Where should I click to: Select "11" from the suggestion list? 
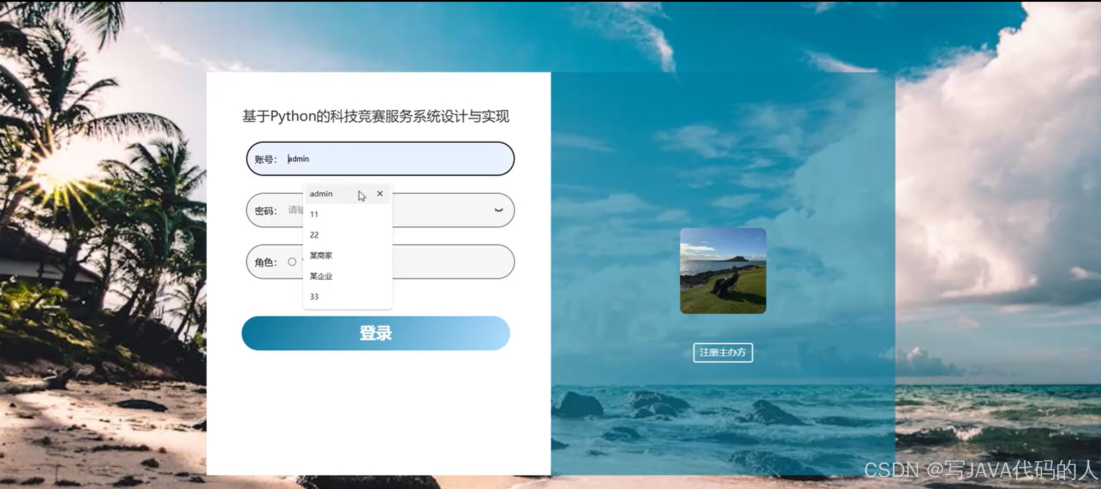click(x=315, y=215)
